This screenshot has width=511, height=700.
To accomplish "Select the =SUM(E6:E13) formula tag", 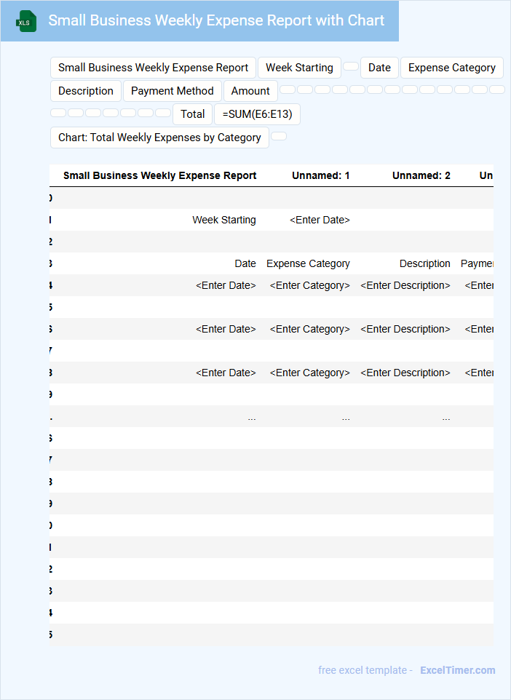I will coord(257,114).
